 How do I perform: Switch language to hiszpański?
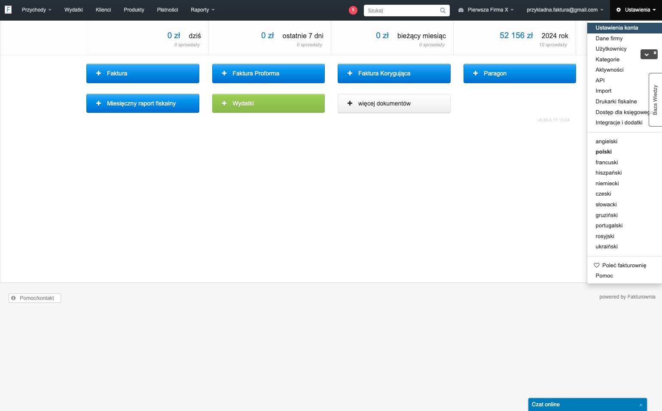click(x=624, y=172)
